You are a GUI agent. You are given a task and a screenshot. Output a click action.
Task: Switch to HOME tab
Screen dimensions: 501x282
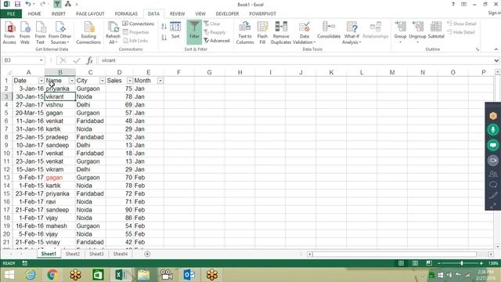34,14
